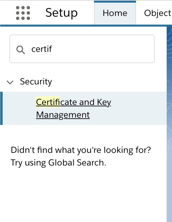
Task: Collapse the Security section chevron
Action: coord(10,82)
